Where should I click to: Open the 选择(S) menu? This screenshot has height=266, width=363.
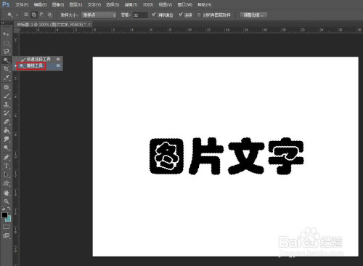click(x=113, y=4)
